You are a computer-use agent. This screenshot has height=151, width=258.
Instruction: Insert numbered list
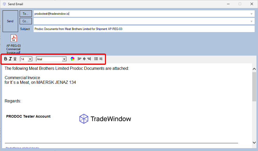(x=101, y=59)
